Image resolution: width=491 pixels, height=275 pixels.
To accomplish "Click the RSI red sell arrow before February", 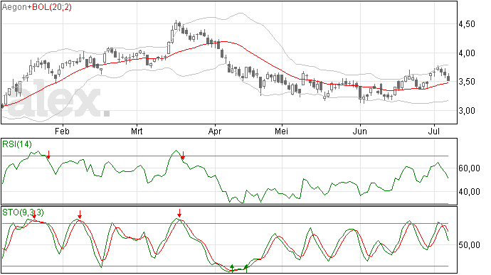I will pyautogui.click(x=48, y=154).
